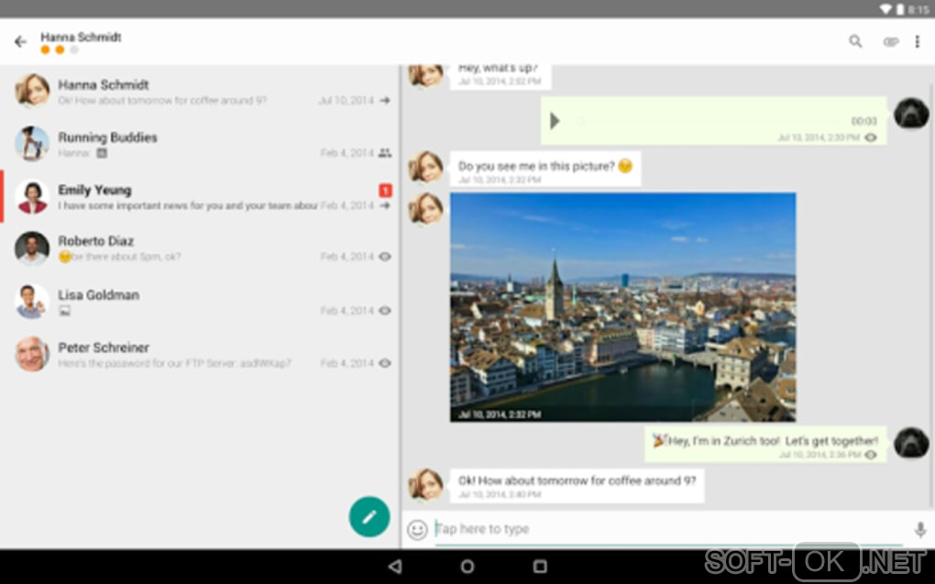Image resolution: width=935 pixels, height=584 pixels.
Task: Play the voice message
Action: [555, 120]
